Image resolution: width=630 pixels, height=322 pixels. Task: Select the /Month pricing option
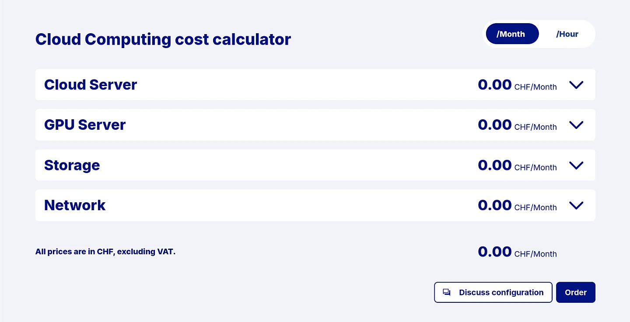(x=512, y=34)
